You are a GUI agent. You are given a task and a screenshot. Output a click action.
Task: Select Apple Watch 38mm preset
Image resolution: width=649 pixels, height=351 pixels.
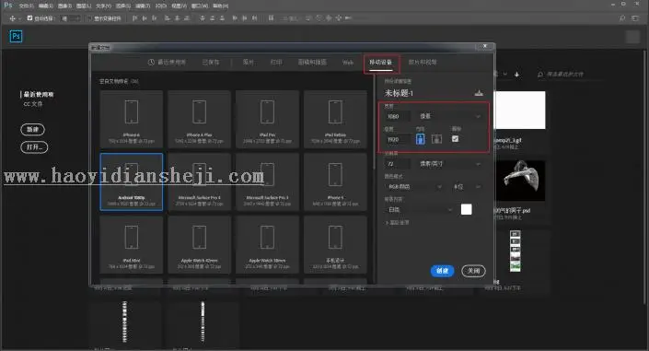267,244
